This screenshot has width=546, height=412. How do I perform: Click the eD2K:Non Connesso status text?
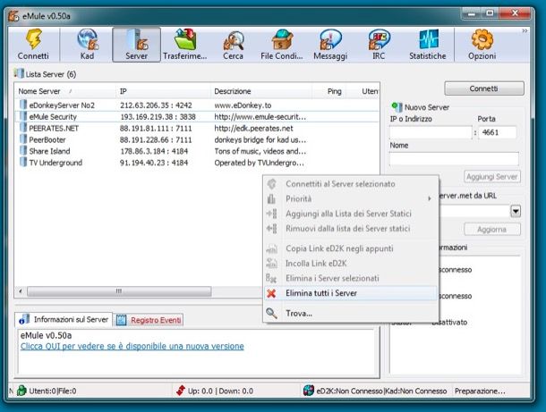click(349, 391)
